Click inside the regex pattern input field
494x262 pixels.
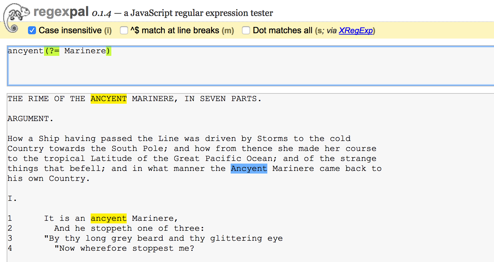pyautogui.click(x=250, y=65)
